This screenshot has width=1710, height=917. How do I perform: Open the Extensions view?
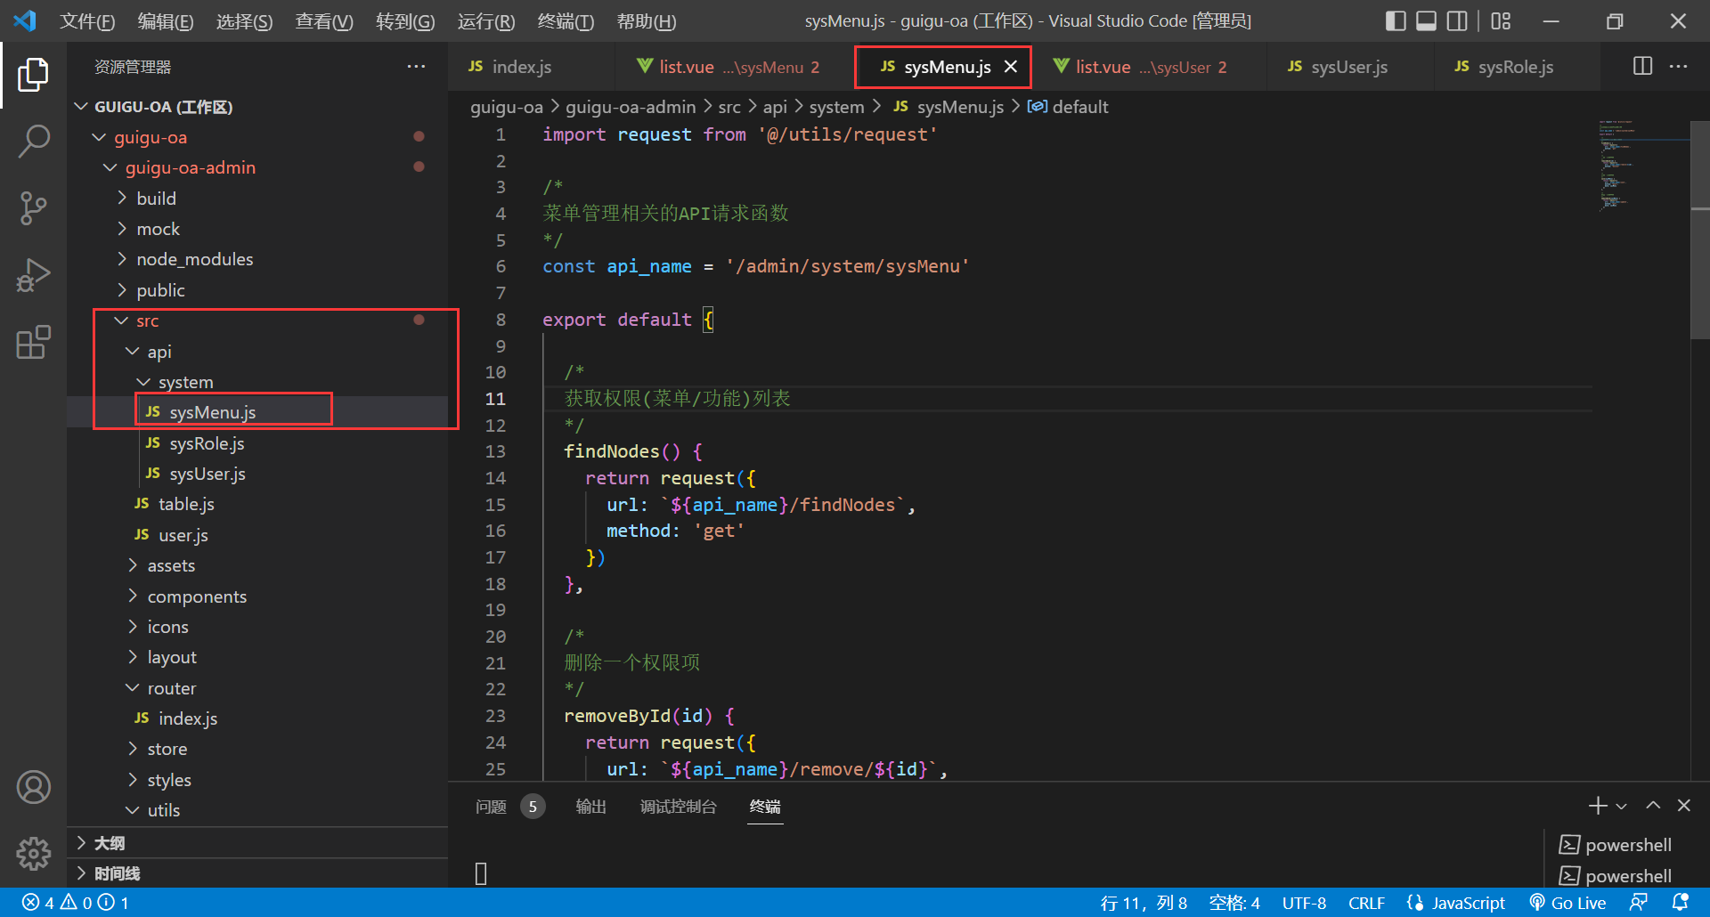point(33,343)
